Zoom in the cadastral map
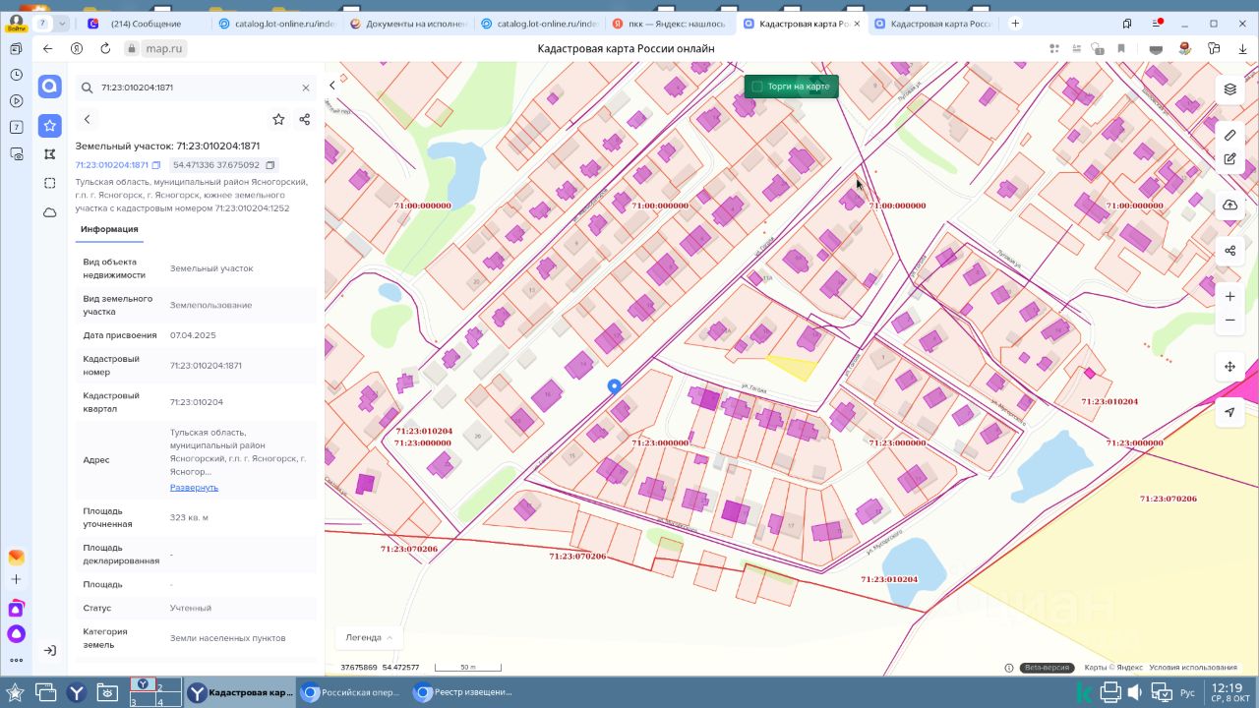 (x=1229, y=296)
